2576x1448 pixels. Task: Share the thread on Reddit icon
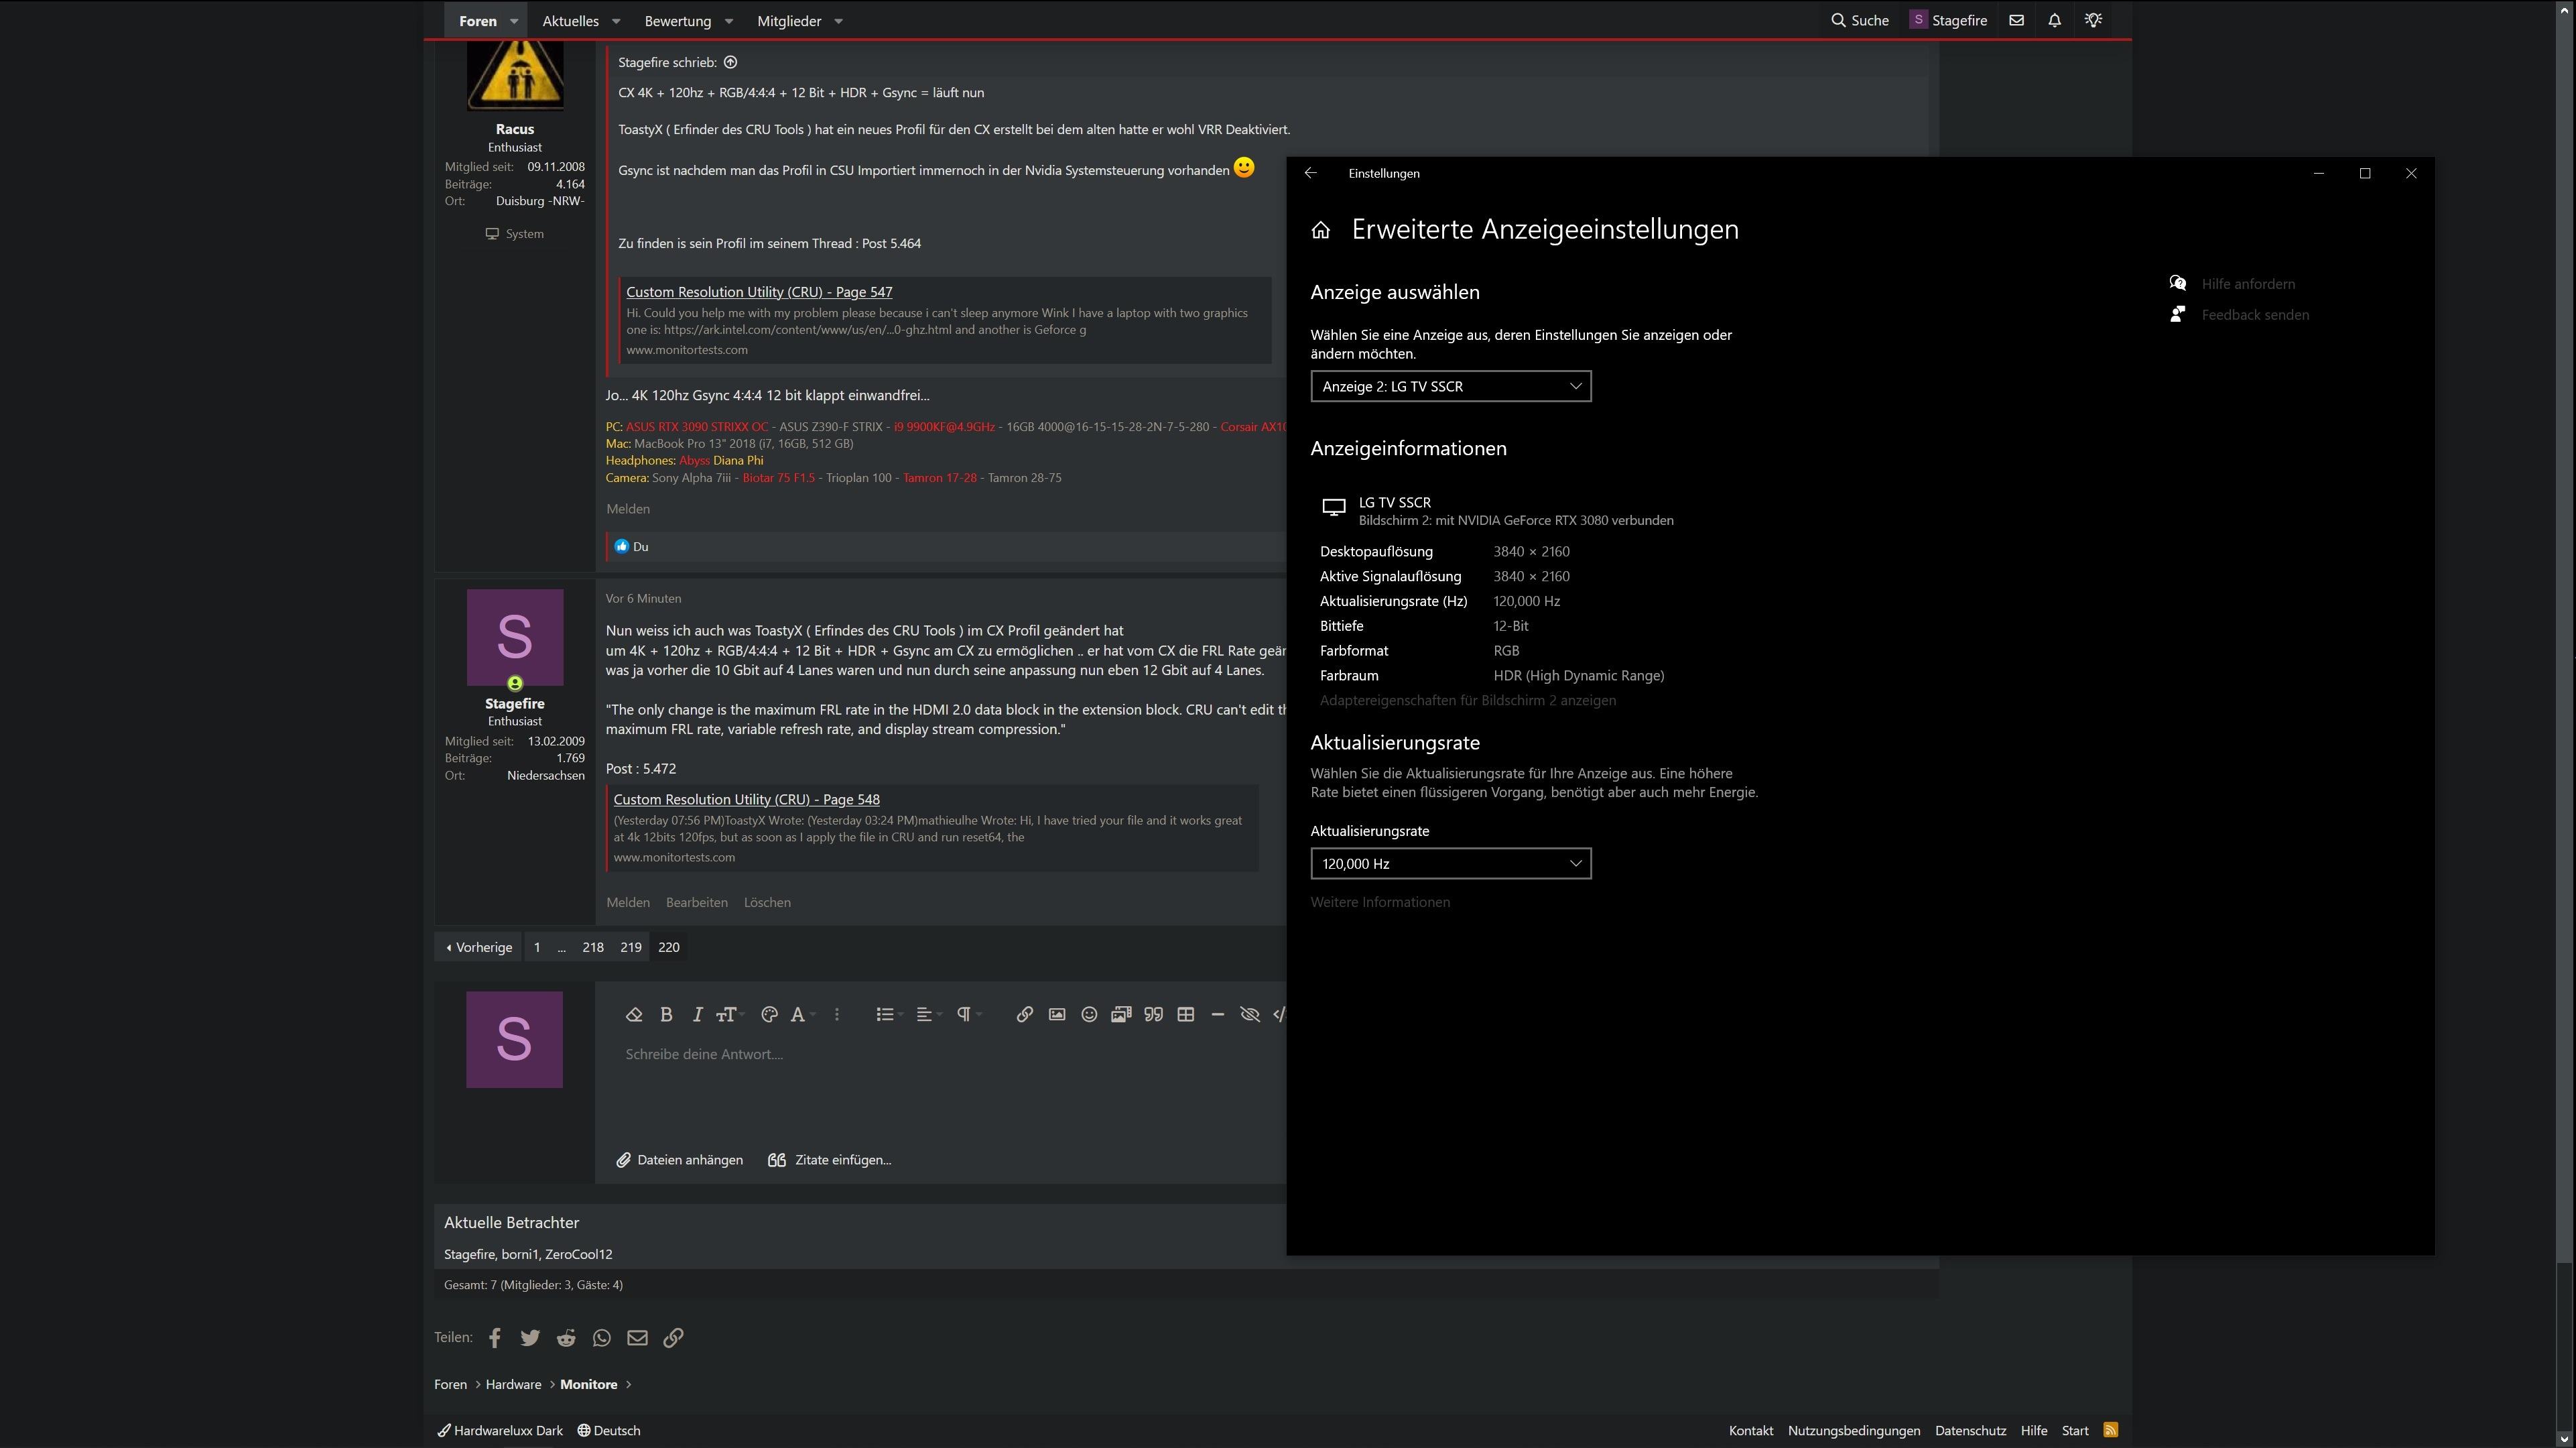(566, 1338)
